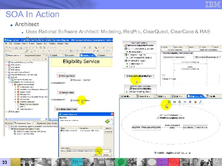The image size is (222, 166).
Task: Click Model Explorer scrollbar right arrow
Action: (x=46, y=119)
